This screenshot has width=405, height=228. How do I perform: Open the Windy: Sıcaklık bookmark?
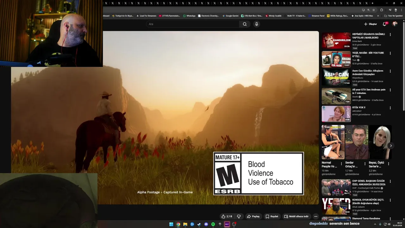(273, 16)
